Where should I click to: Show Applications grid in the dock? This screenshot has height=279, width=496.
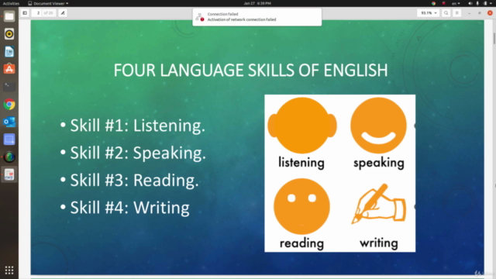(x=9, y=270)
